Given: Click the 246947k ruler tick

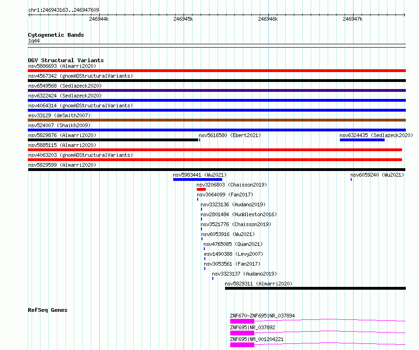Looking at the screenshot, I should coord(353,19).
